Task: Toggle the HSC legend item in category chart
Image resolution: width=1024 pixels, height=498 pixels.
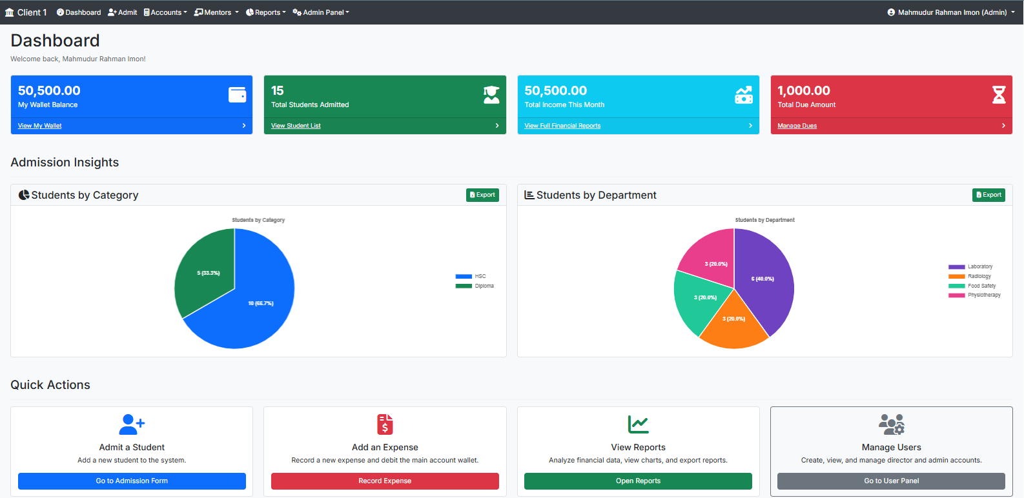Action: (x=471, y=276)
